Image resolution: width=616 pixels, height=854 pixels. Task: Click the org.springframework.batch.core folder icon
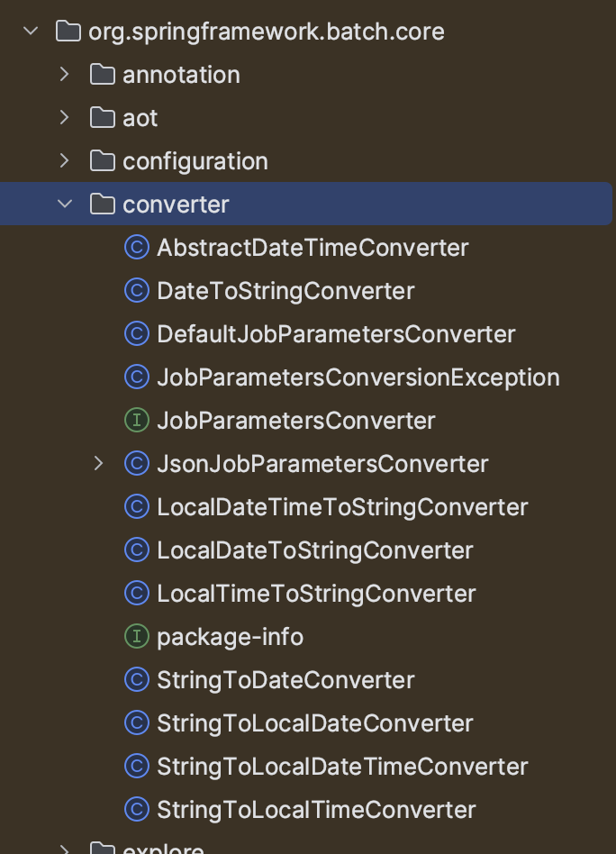[x=68, y=31]
